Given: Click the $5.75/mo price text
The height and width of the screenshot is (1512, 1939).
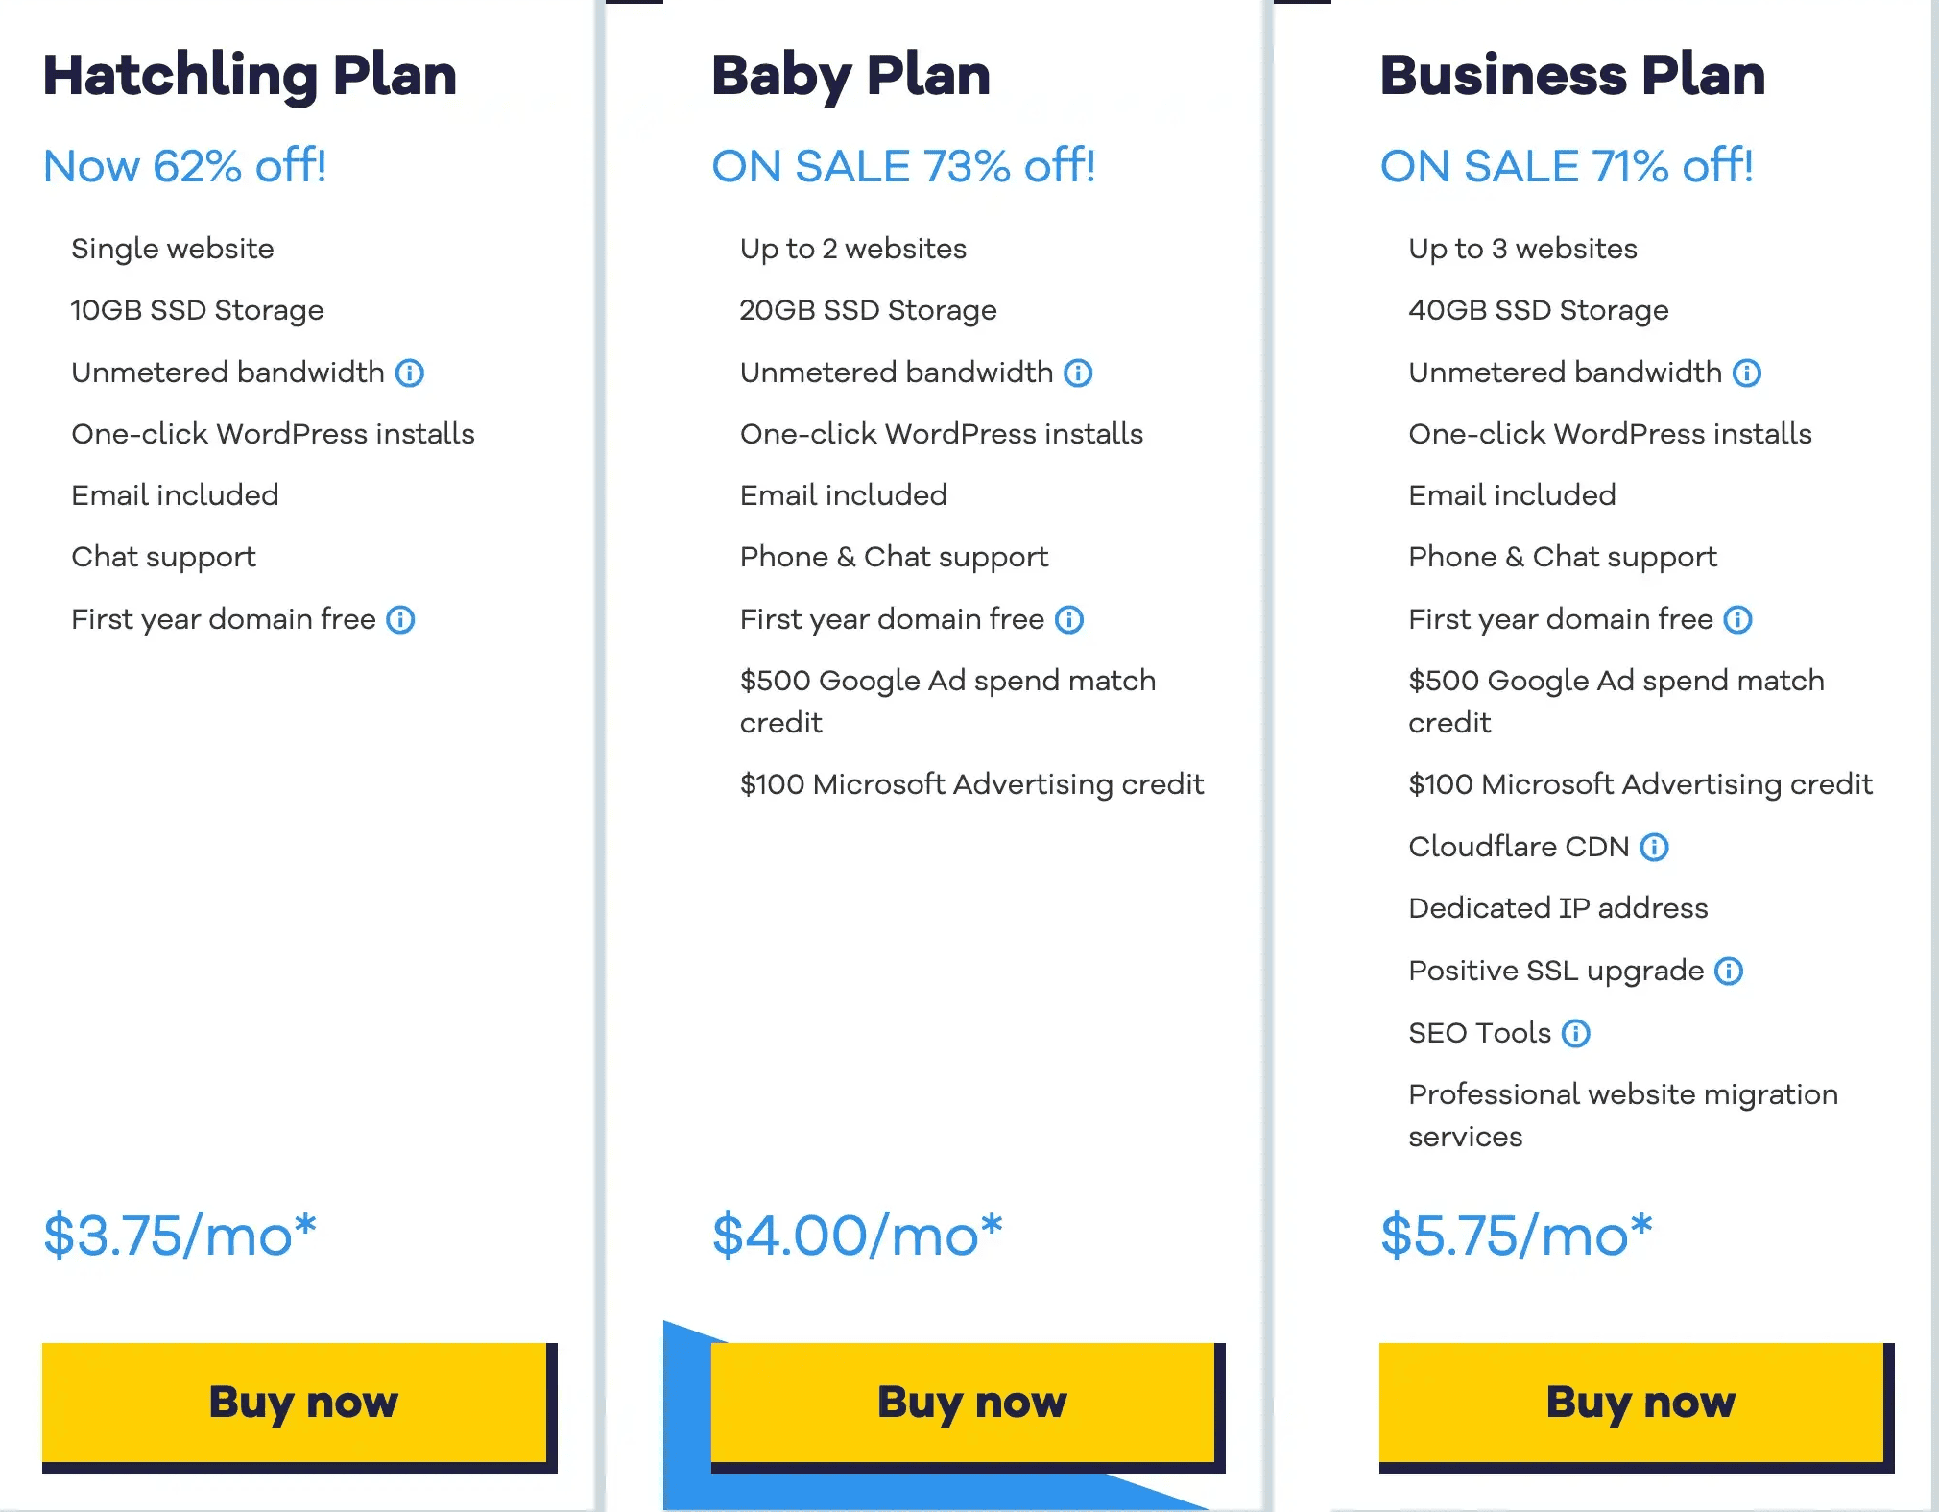Looking at the screenshot, I should click(x=1516, y=1236).
